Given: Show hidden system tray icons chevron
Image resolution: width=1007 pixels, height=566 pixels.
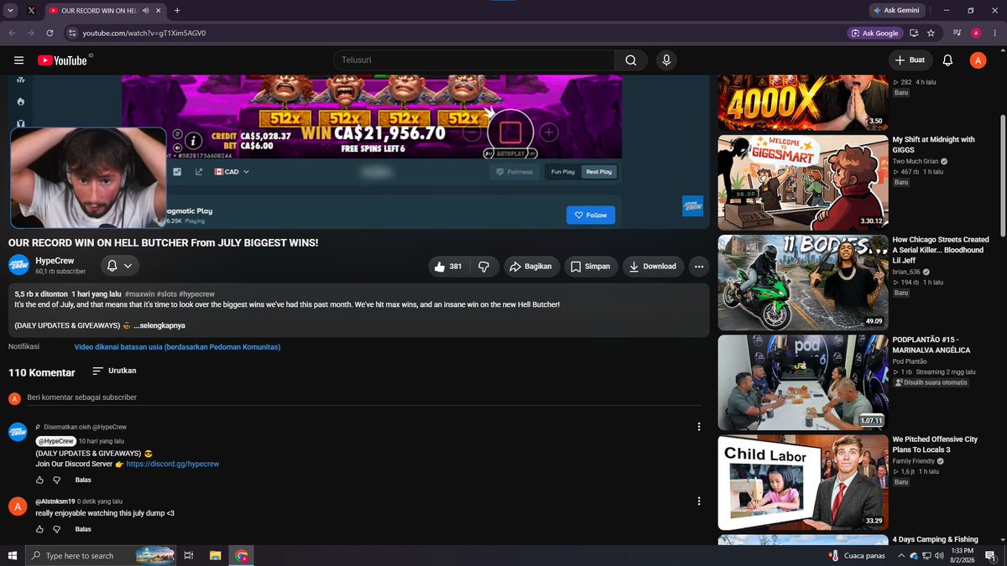Looking at the screenshot, I should [902, 555].
